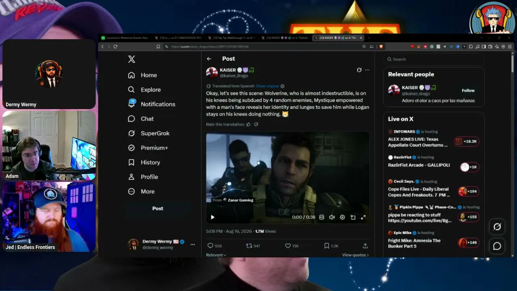The image size is (517, 291).
Task: Open KAISER's profile avatar on the post
Action: 212,72
